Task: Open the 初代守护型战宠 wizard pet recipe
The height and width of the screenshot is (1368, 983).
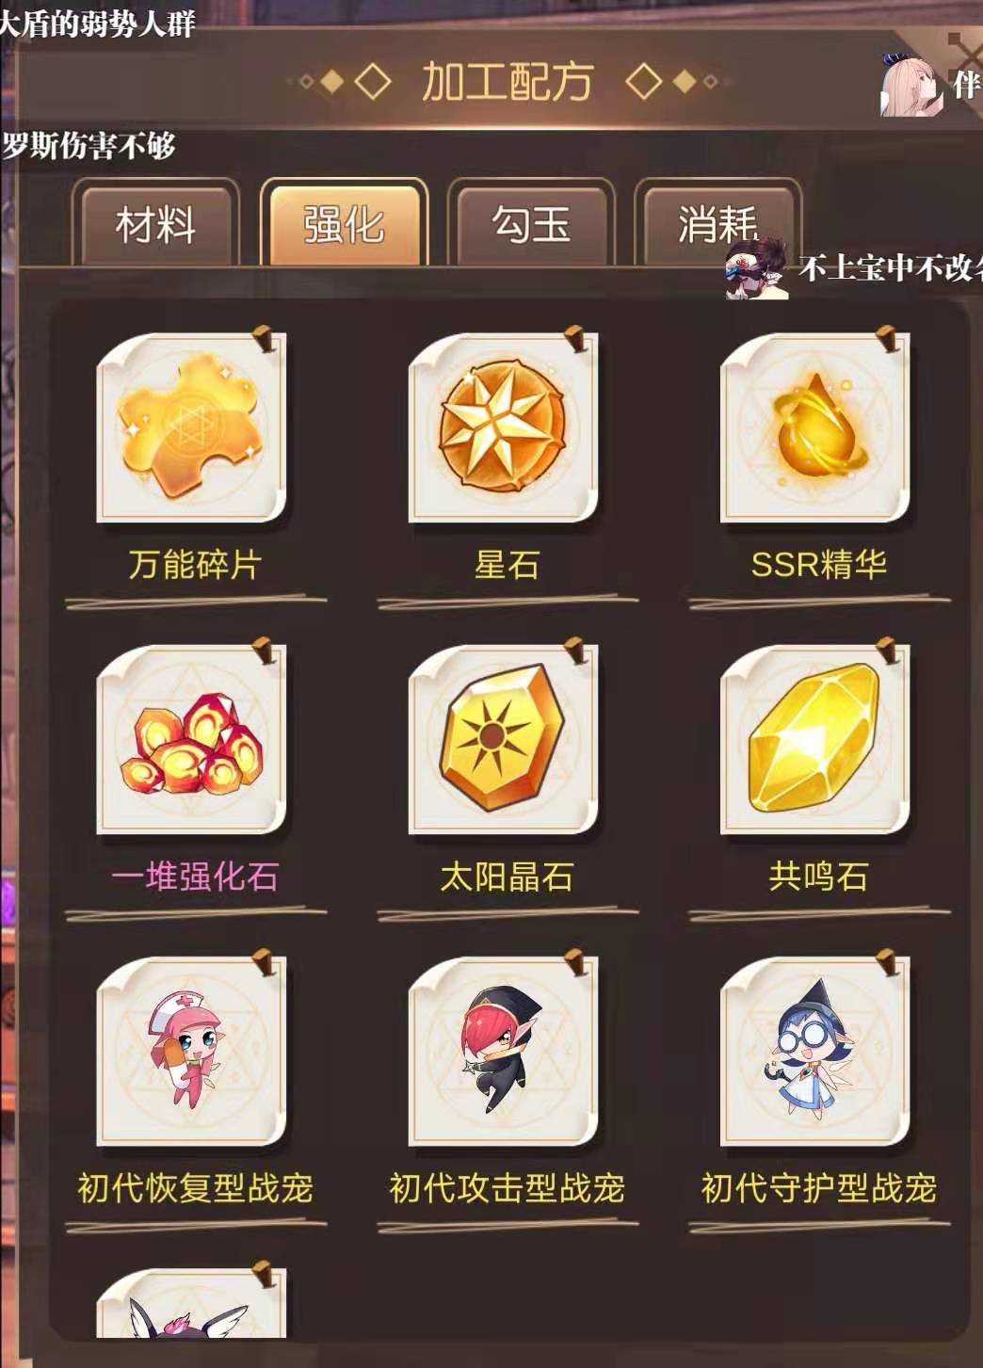Action: click(x=815, y=1052)
